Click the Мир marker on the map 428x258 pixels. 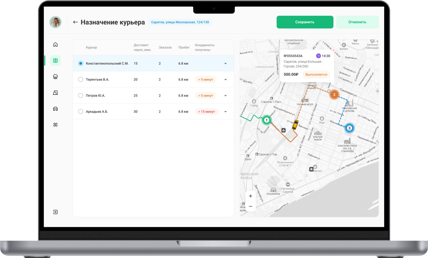[322, 118]
